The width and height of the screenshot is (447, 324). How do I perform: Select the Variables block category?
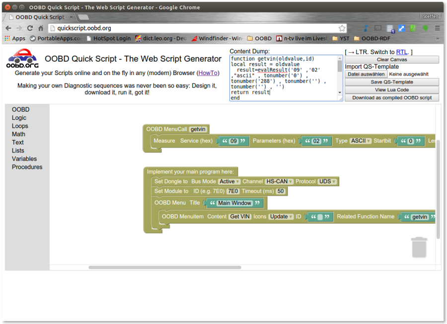tap(24, 159)
